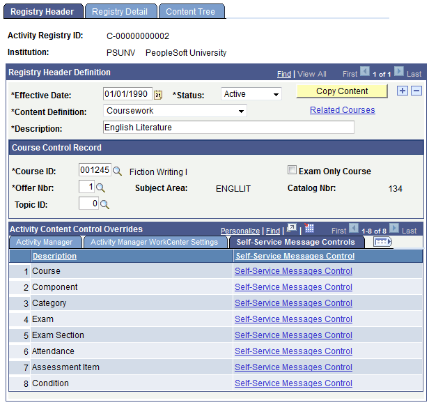Switch to the Registry Header tab

tap(42, 11)
